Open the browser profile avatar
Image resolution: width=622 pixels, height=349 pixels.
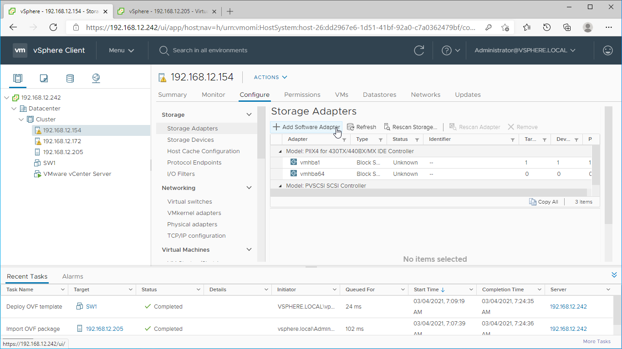click(x=588, y=27)
